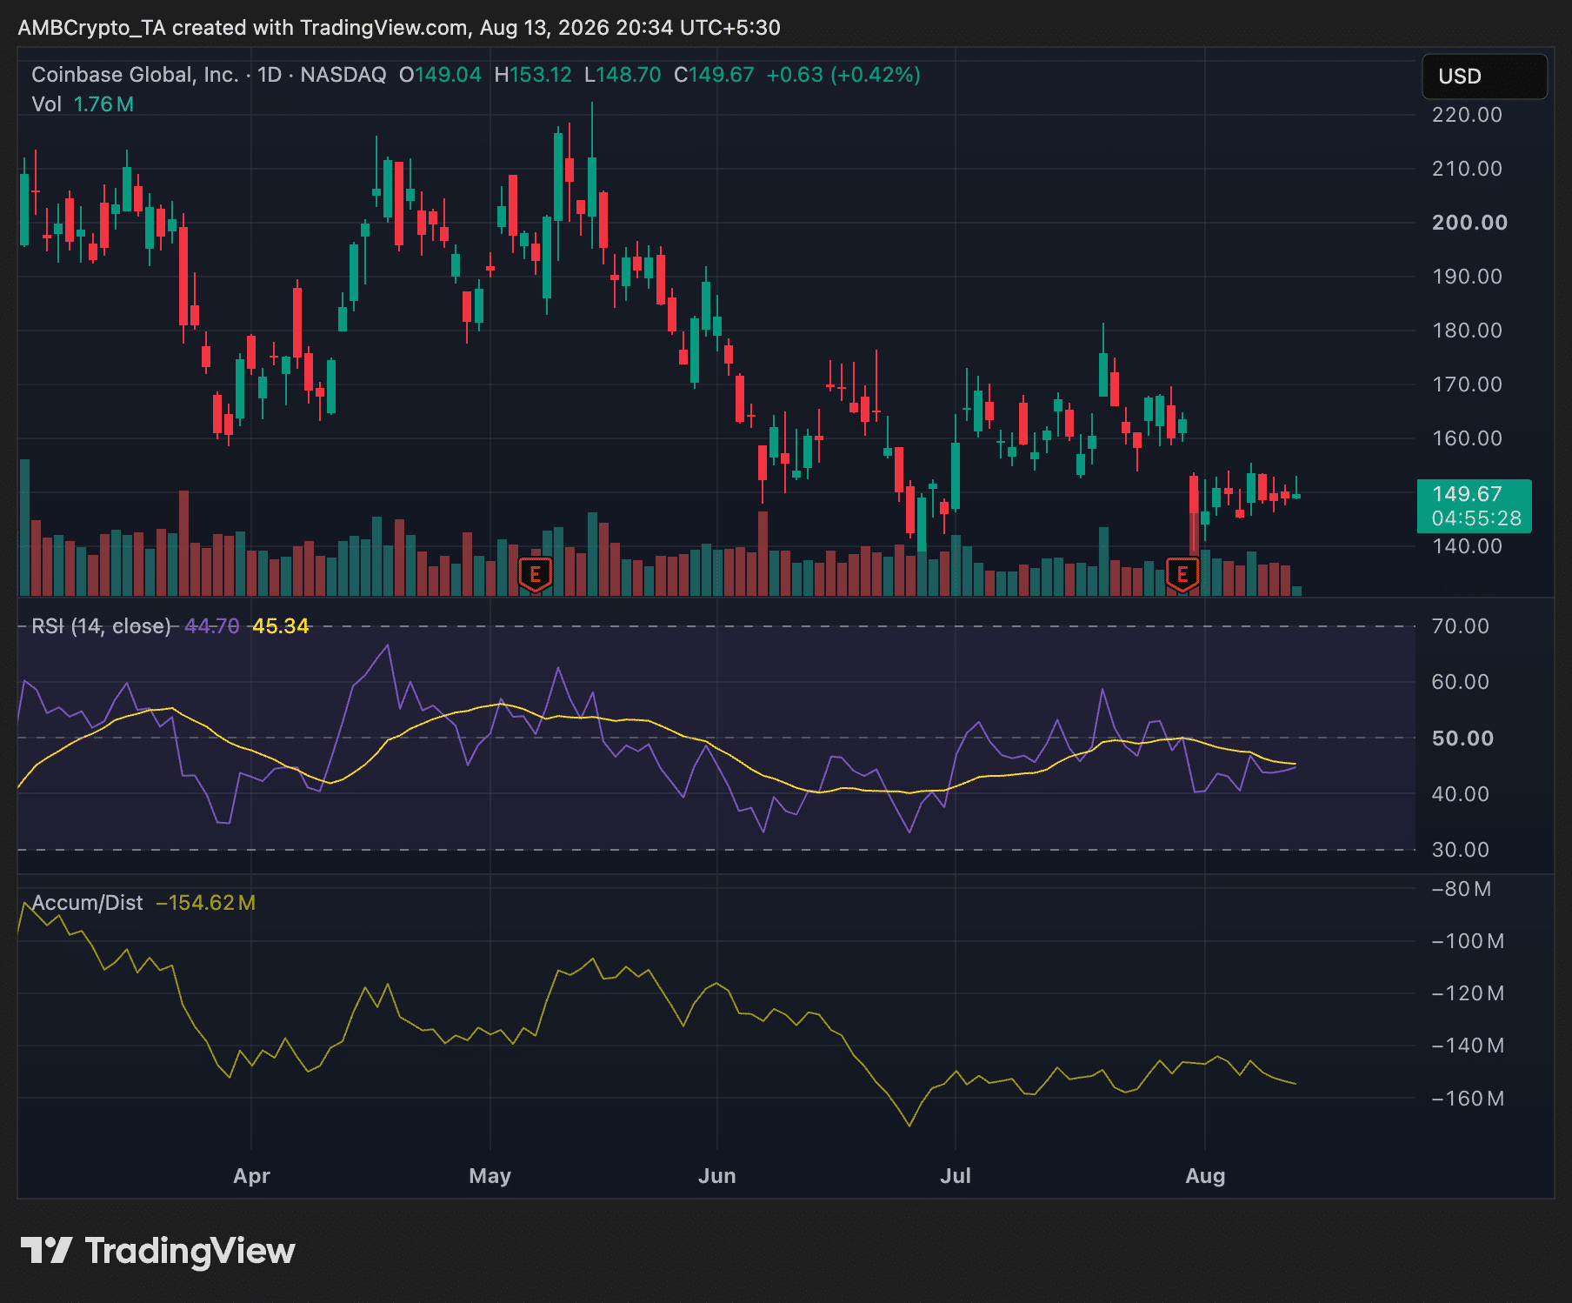Click the low value L148.70

click(x=623, y=75)
